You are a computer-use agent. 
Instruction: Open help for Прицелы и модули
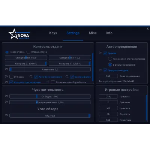coord(100,70)
